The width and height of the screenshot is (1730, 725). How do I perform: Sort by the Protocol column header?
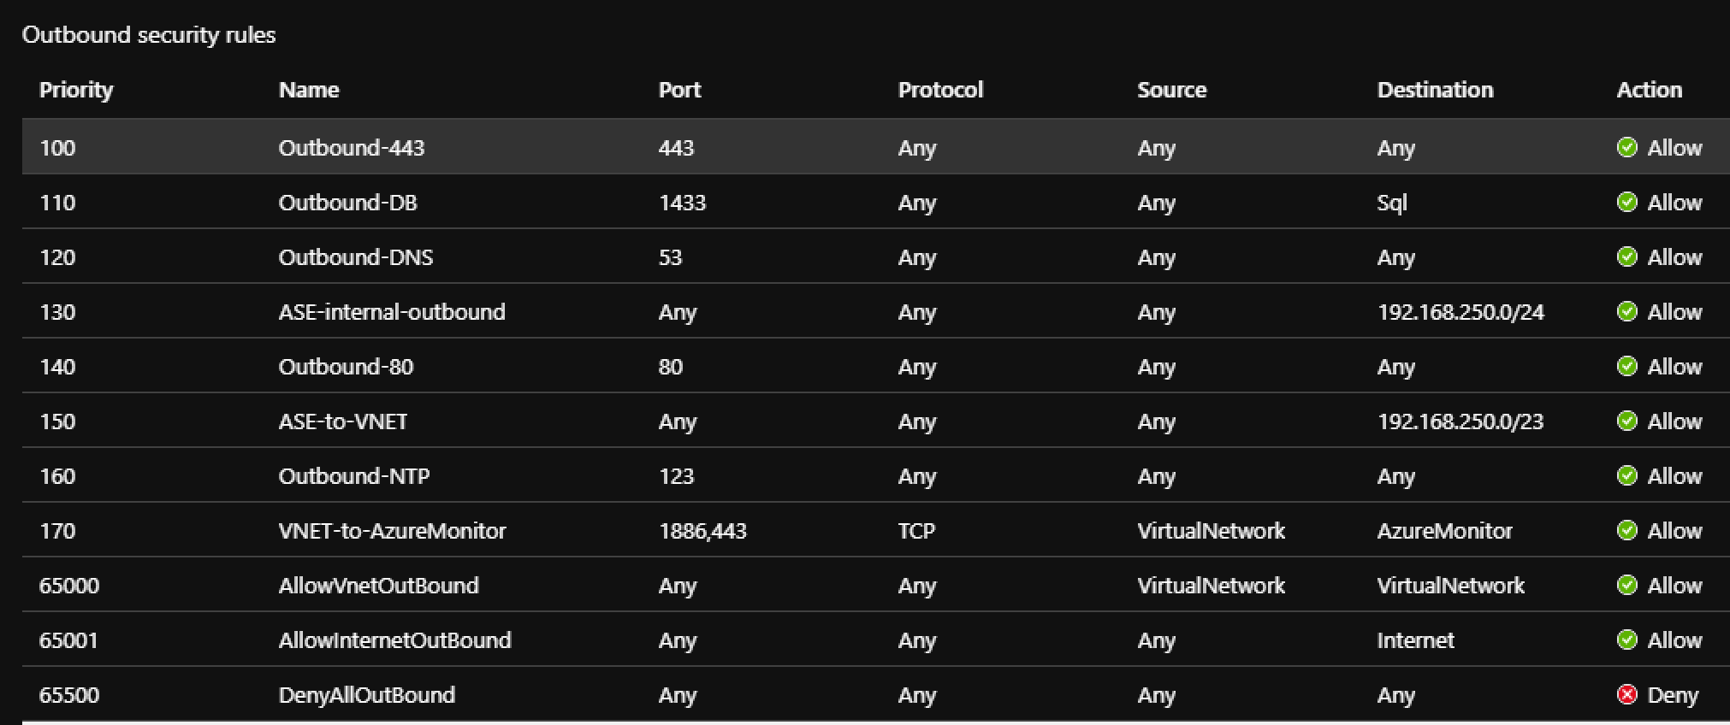(940, 90)
